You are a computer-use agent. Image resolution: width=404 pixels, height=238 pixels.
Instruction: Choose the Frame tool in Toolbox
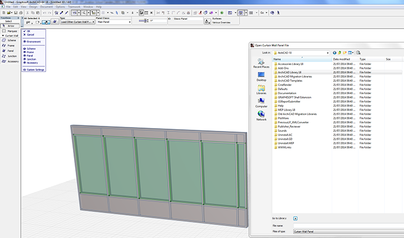[9, 45]
